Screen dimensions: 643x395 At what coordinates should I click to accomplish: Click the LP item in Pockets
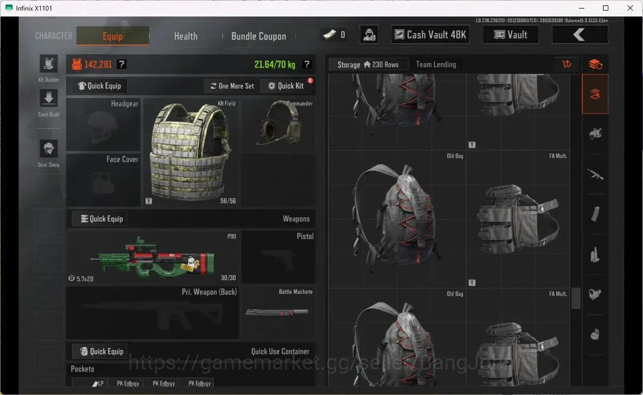(x=90, y=383)
